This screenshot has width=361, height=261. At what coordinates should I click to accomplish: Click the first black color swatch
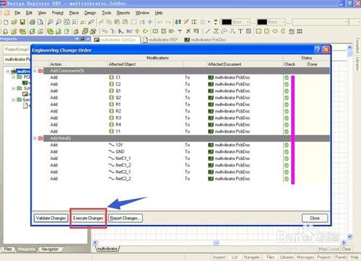[x=227, y=22]
